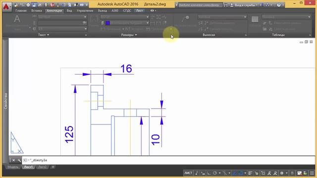Toggle the ЛИСТ paper space button

point(188,173)
